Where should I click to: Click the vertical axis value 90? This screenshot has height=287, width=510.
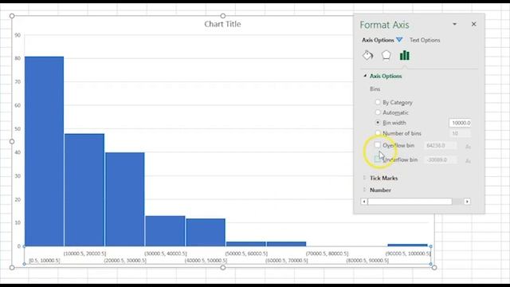coord(18,35)
